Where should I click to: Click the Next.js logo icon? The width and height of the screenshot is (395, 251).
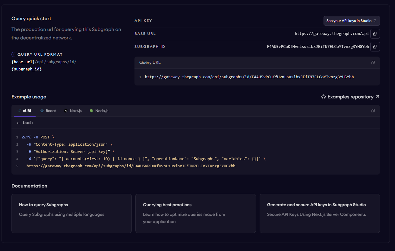point(66,111)
